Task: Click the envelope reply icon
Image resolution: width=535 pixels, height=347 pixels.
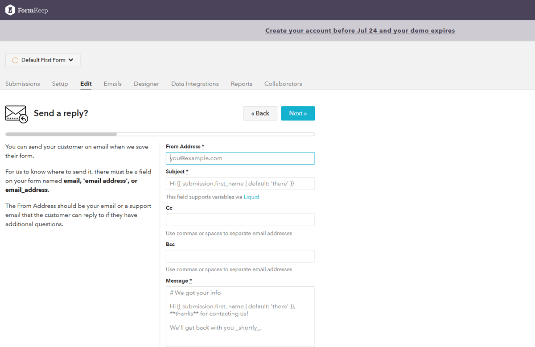Action: (16, 114)
